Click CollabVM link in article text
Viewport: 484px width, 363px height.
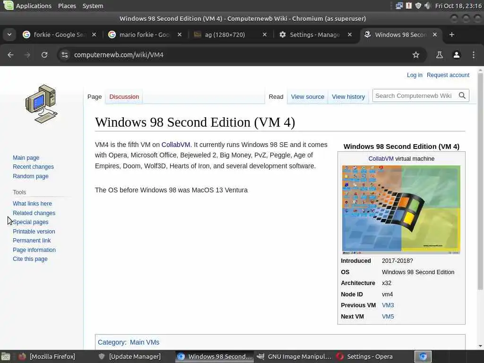(176, 145)
